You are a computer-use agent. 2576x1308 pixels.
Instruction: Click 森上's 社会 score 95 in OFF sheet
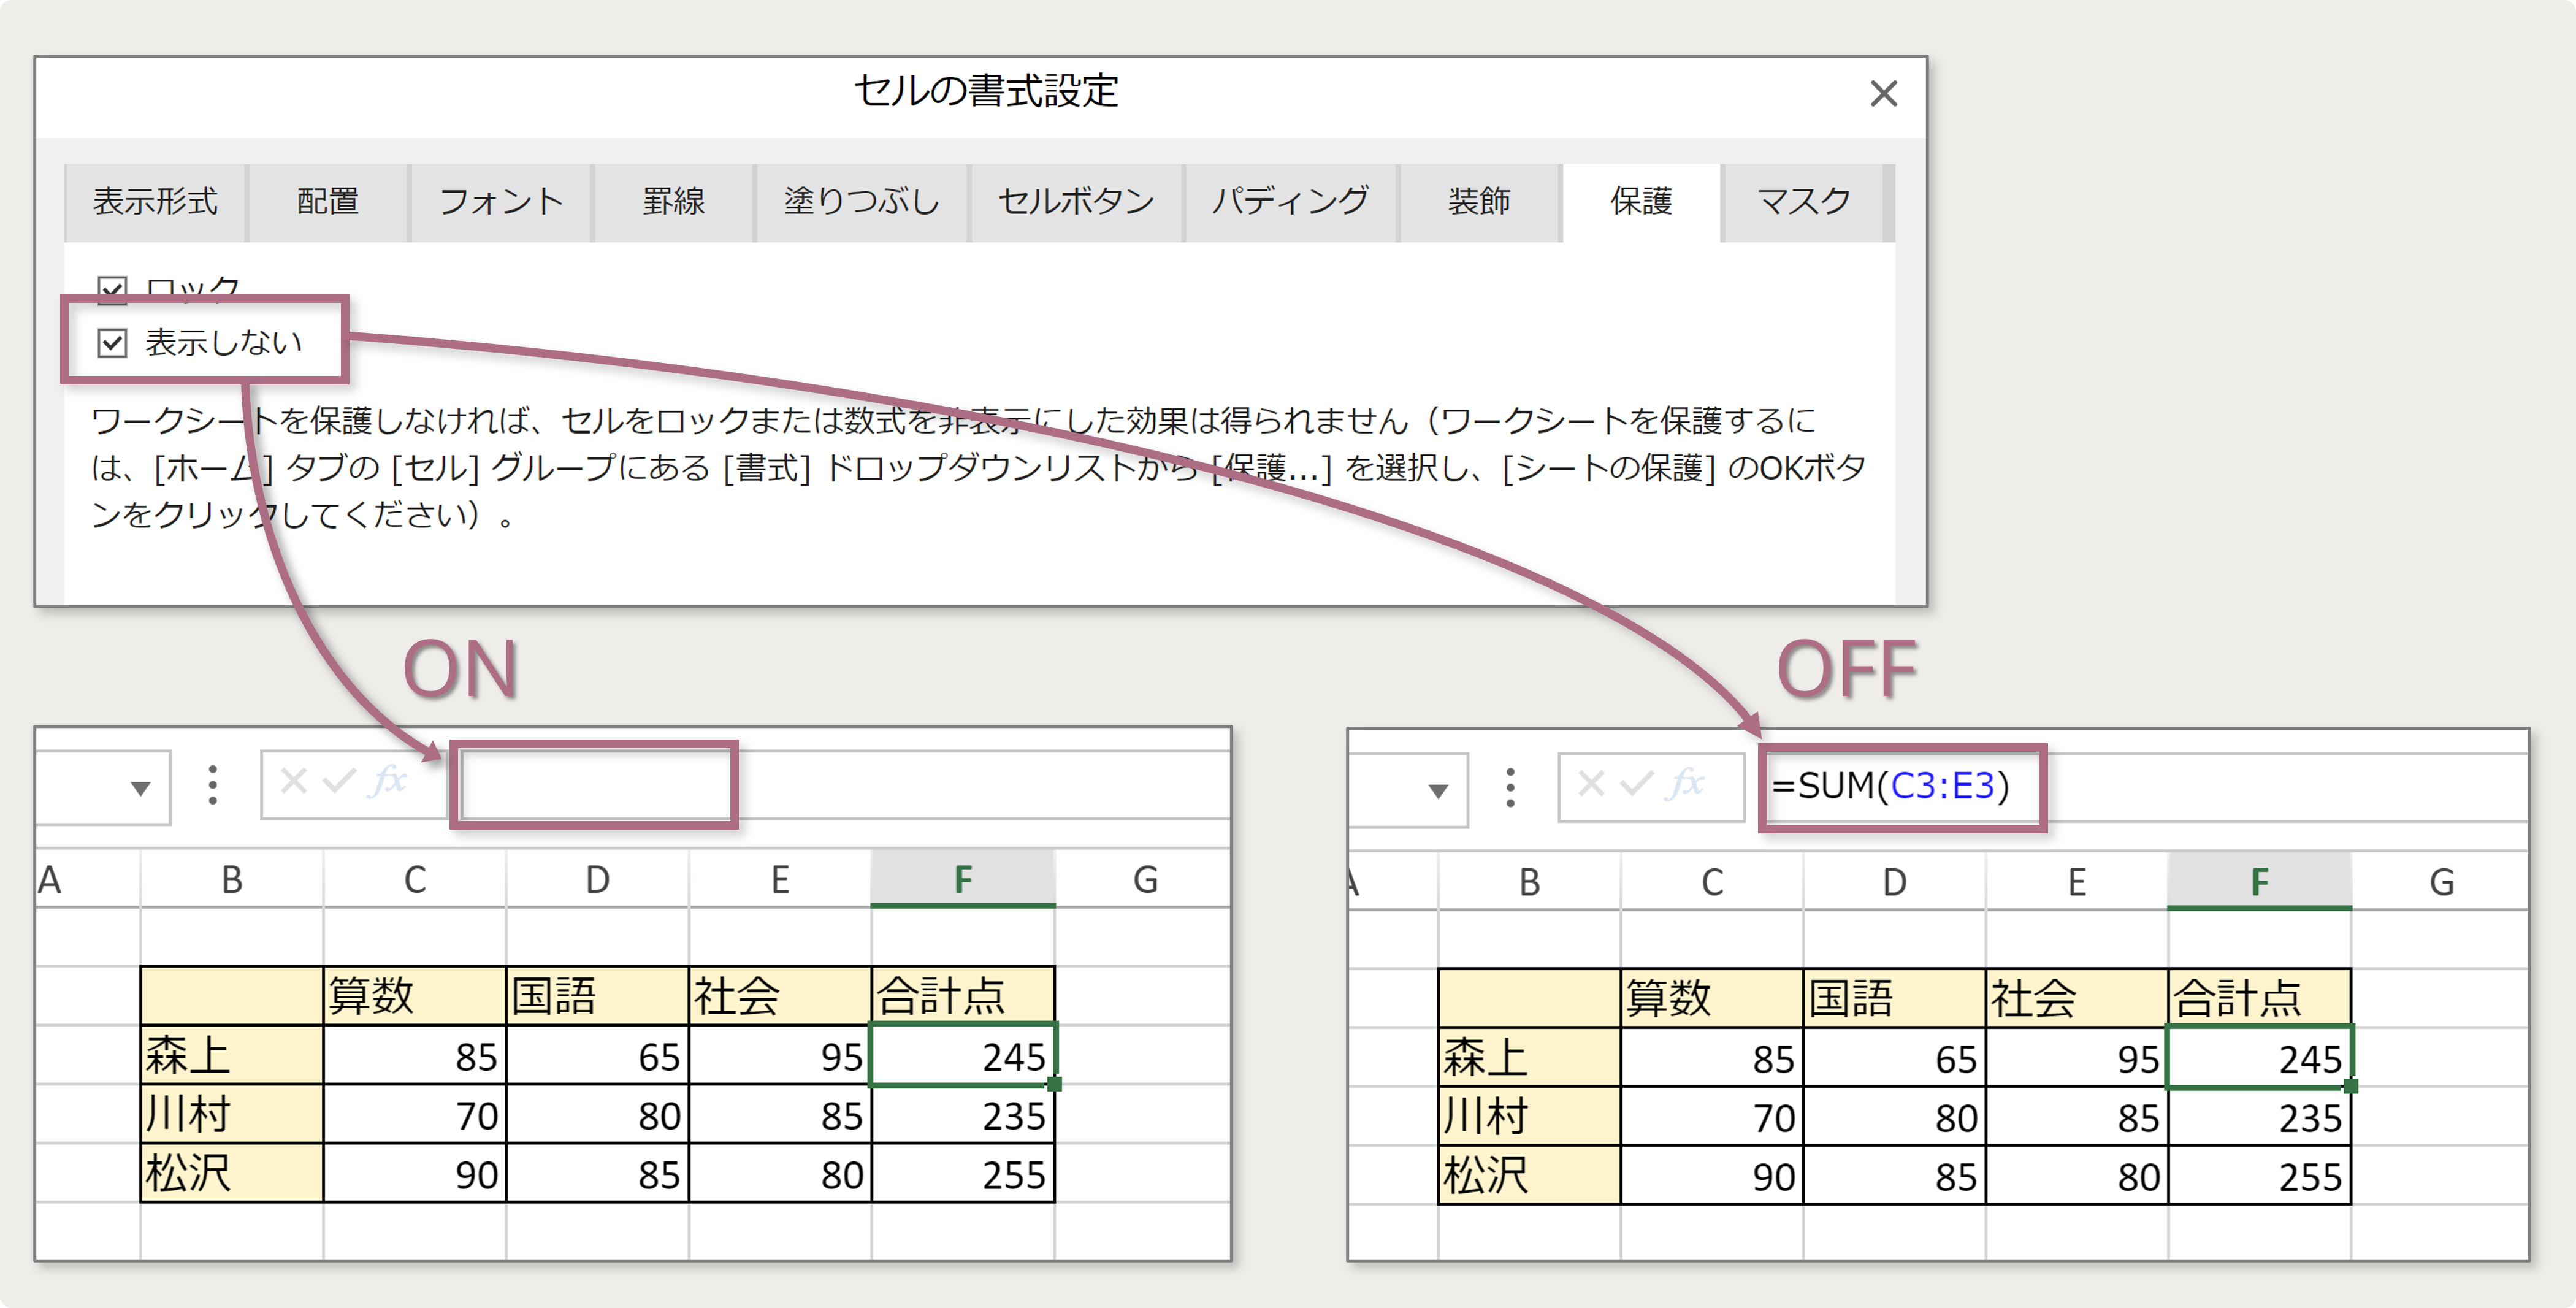2077,1058
